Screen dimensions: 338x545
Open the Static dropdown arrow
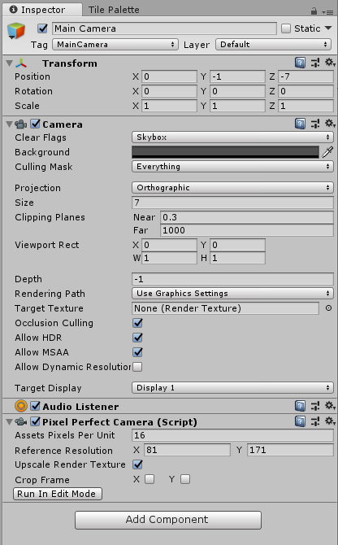[x=328, y=28]
